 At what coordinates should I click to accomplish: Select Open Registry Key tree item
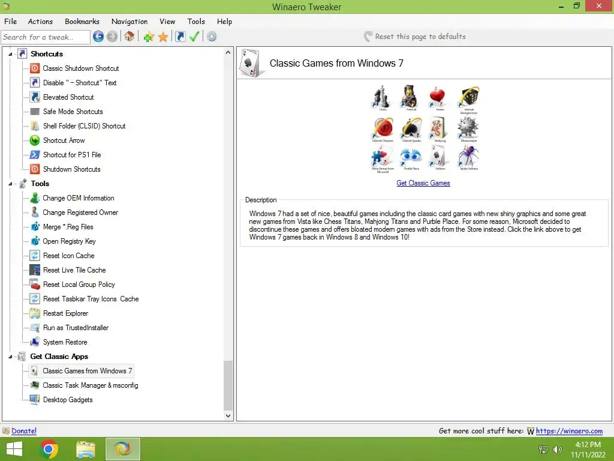(70, 241)
